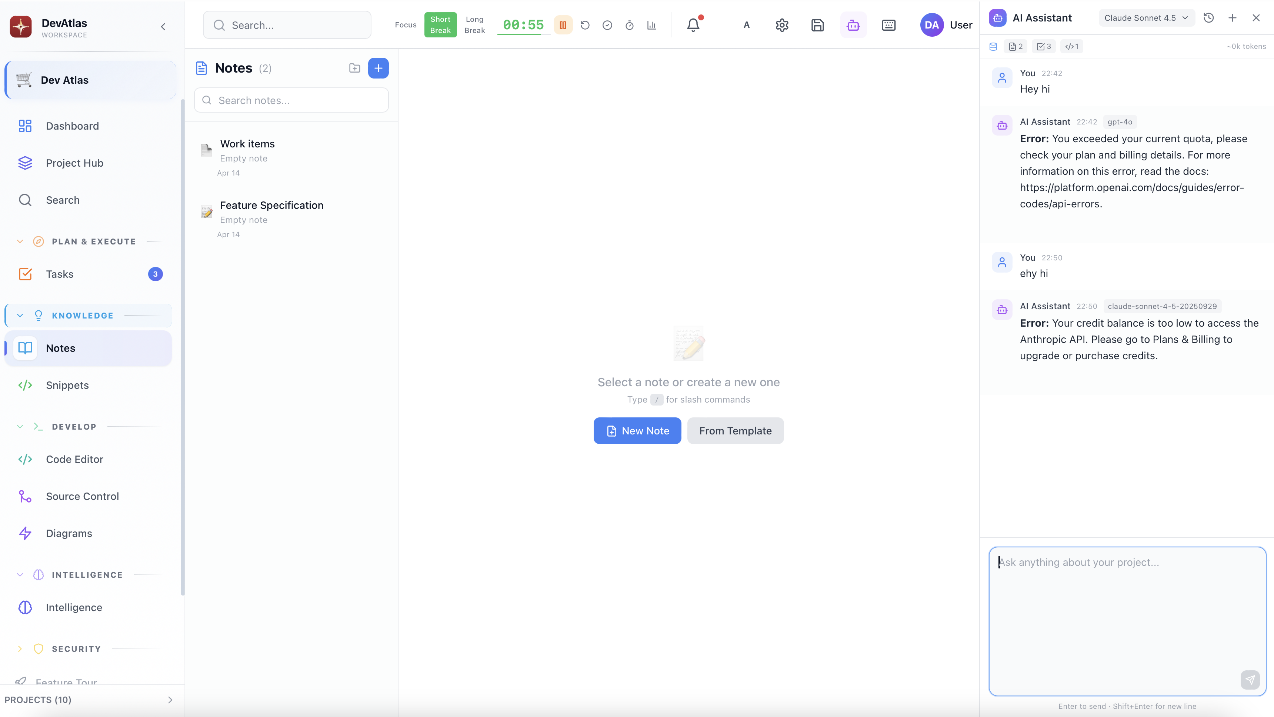Switch timer mode to Long Break
Image resolution: width=1274 pixels, height=717 pixels.
474,25
